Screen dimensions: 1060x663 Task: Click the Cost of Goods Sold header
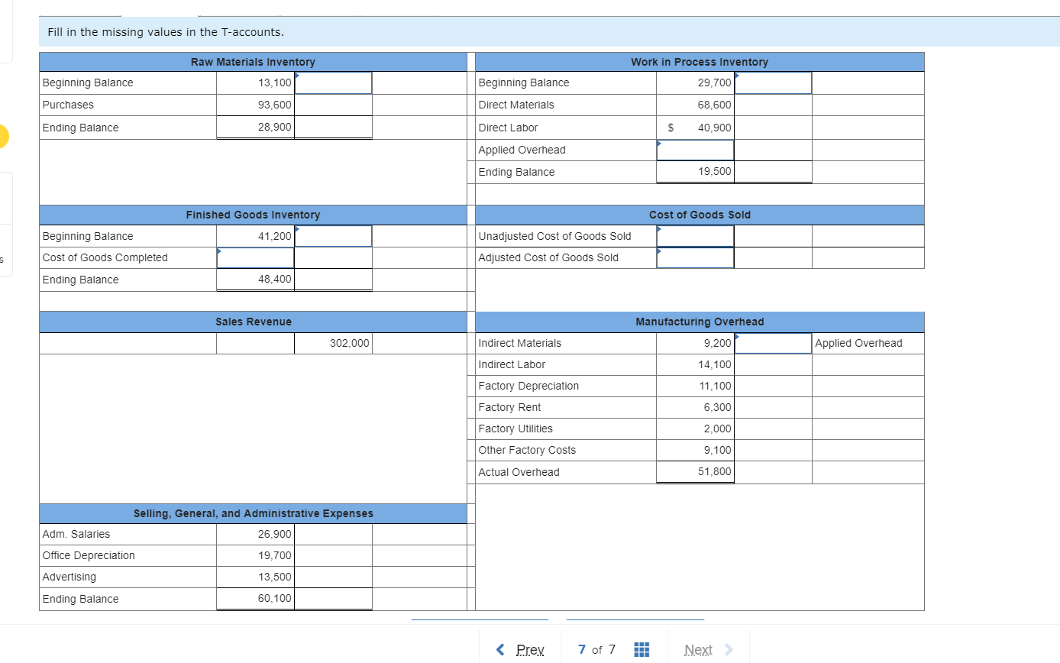[700, 215]
